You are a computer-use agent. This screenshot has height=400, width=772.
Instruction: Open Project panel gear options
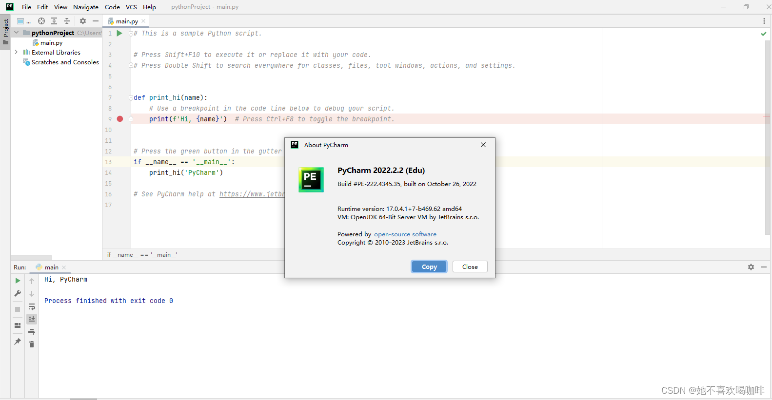[x=83, y=21]
